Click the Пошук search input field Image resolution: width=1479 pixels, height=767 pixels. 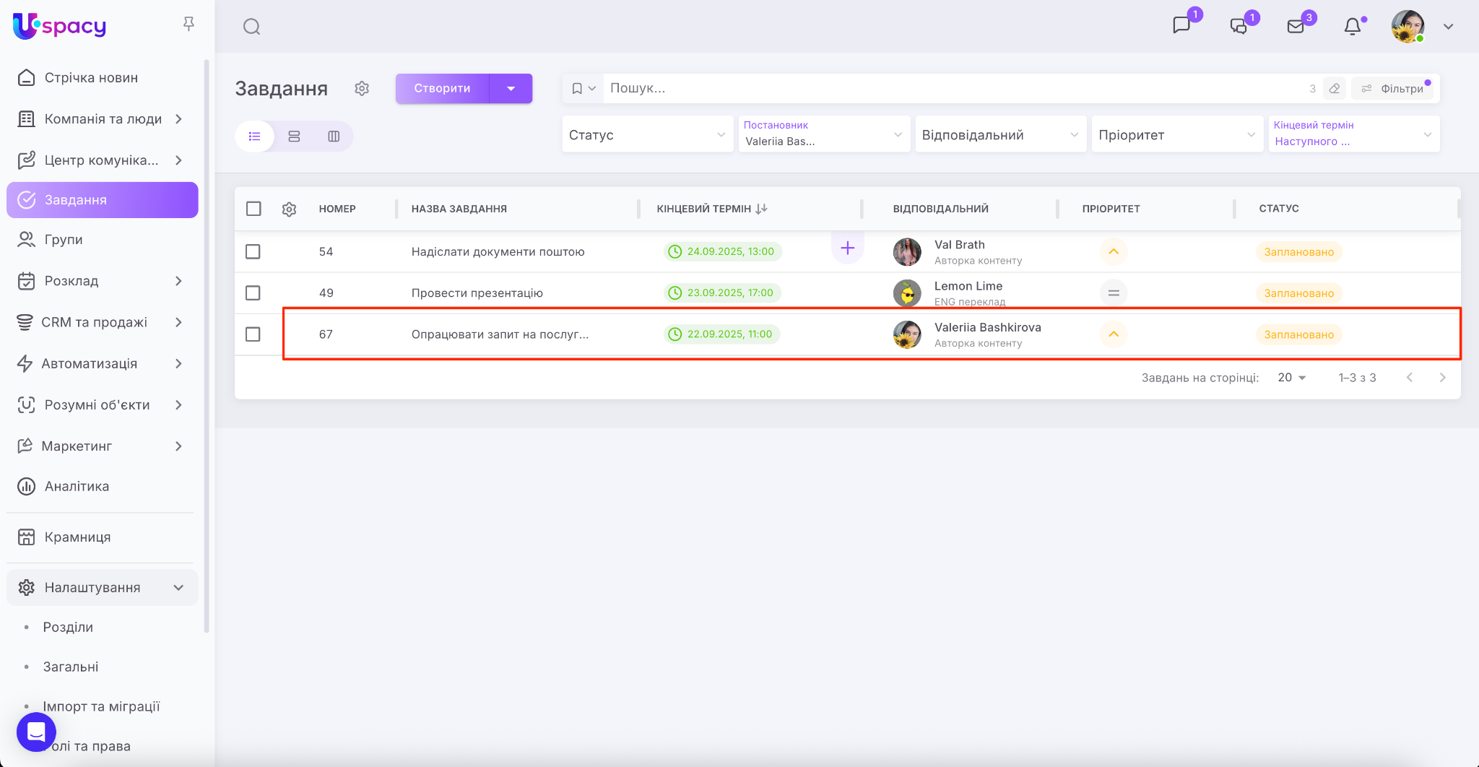click(x=953, y=88)
